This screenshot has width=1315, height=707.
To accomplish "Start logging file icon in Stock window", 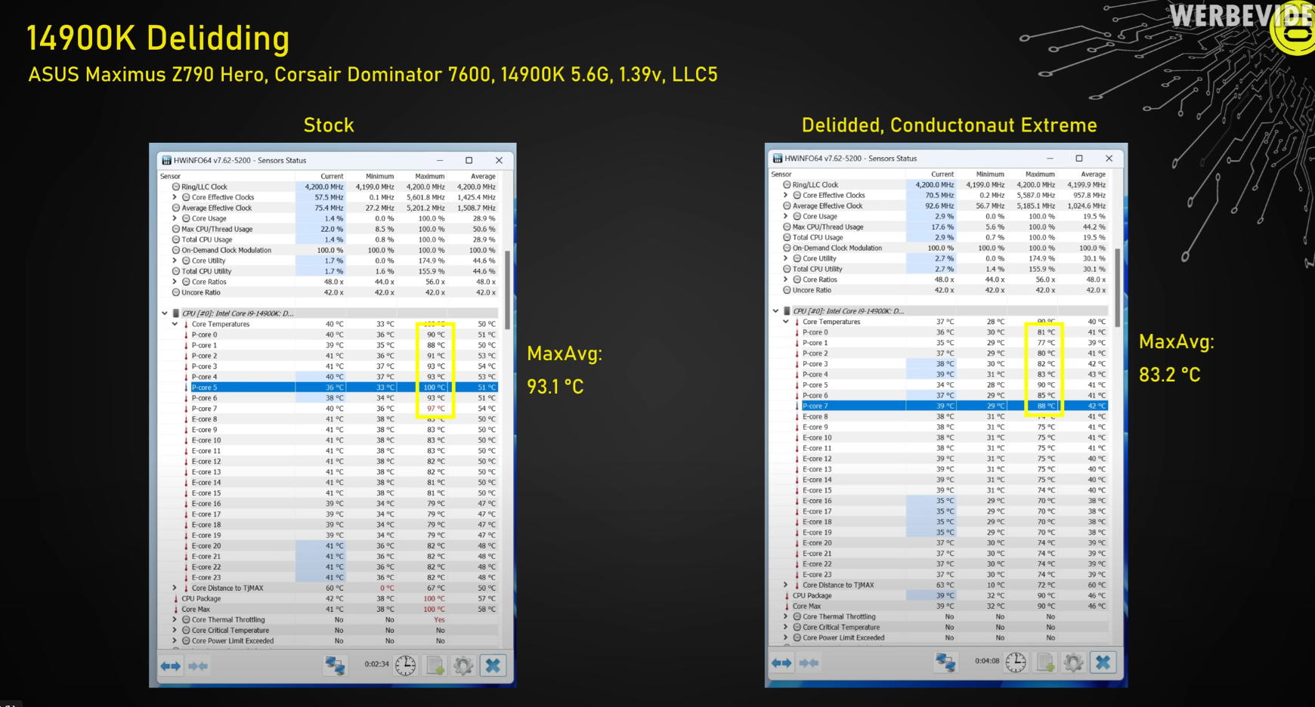I will click(435, 665).
